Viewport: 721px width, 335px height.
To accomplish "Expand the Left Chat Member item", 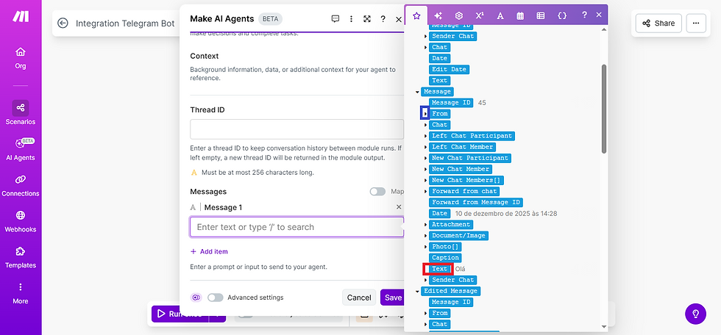I will click(x=426, y=147).
